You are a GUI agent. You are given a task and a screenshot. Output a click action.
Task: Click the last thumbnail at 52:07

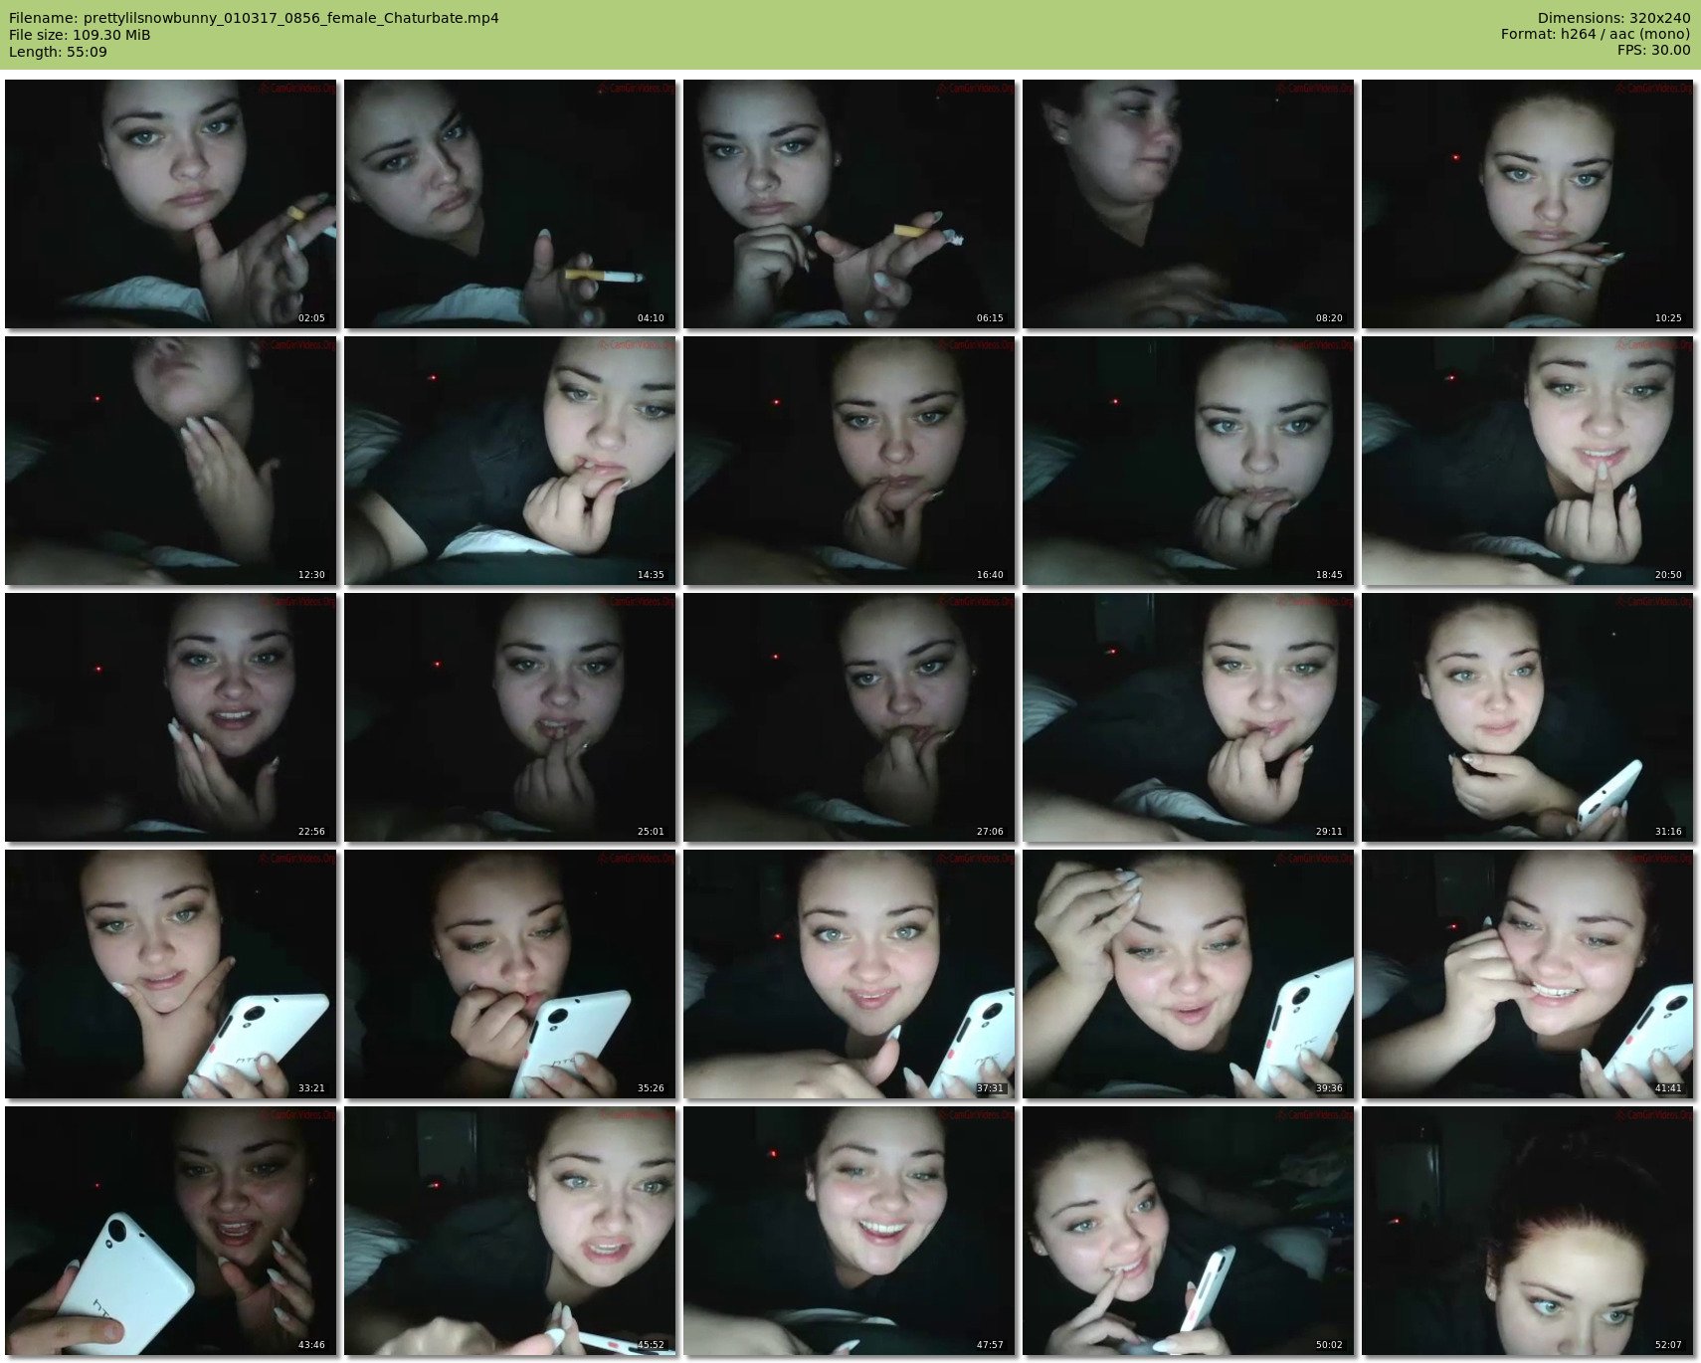pos(1527,1231)
